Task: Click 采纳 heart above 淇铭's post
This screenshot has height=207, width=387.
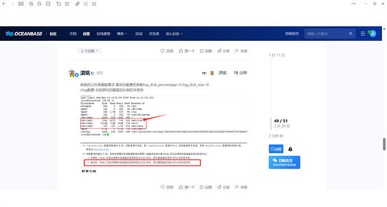Action: pyautogui.click(x=167, y=51)
